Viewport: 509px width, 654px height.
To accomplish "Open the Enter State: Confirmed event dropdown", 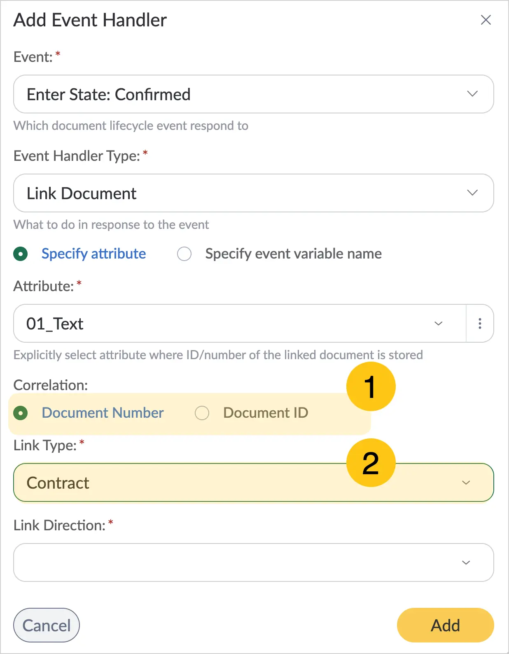I will (254, 94).
